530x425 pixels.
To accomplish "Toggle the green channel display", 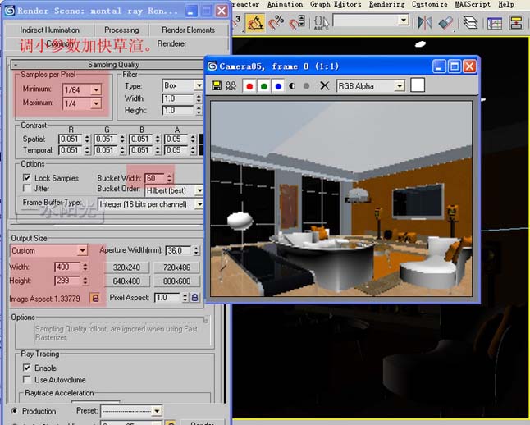I will [x=263, y=86].
